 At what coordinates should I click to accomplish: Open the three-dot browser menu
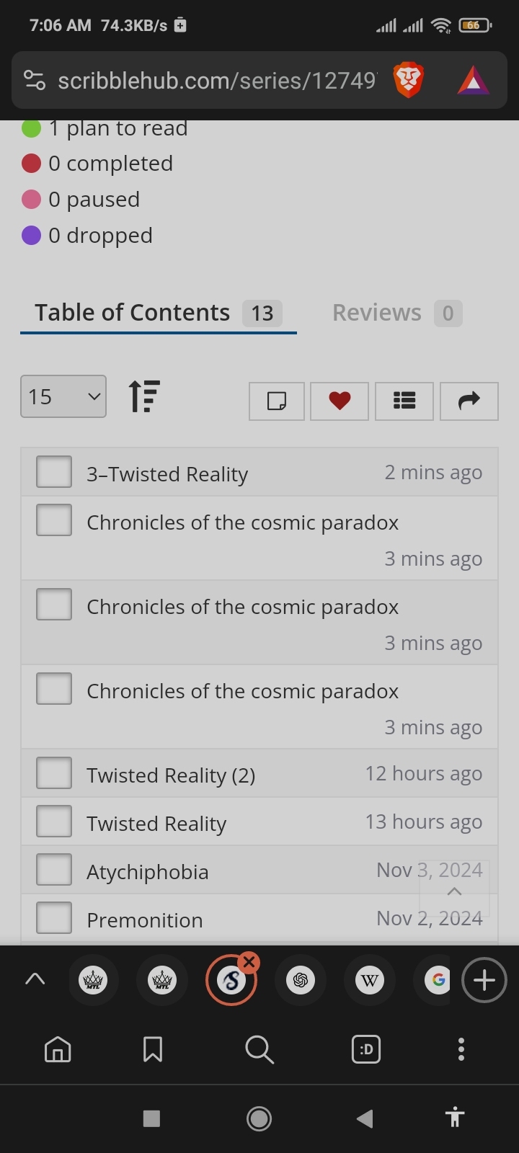[x=461, y=1049]
